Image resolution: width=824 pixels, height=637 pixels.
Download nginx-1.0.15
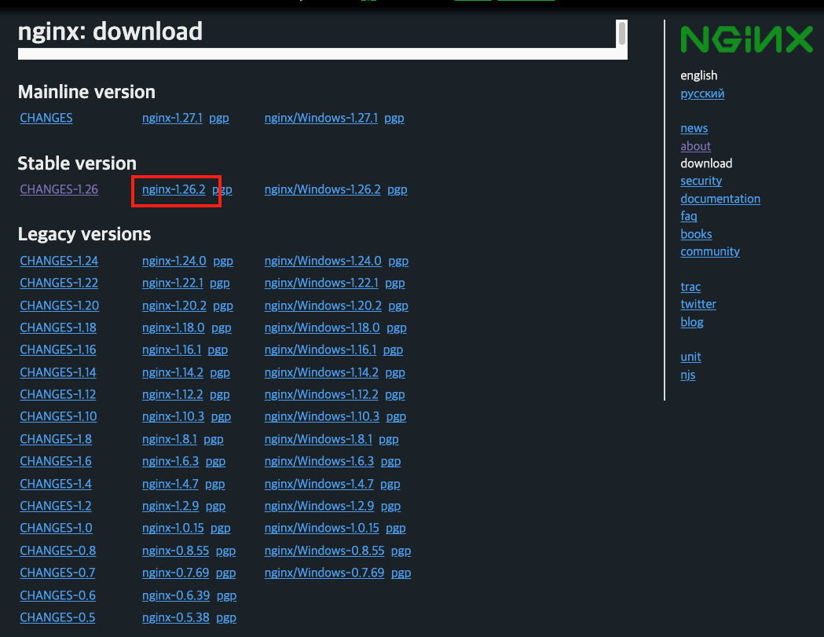pos(173,528)
